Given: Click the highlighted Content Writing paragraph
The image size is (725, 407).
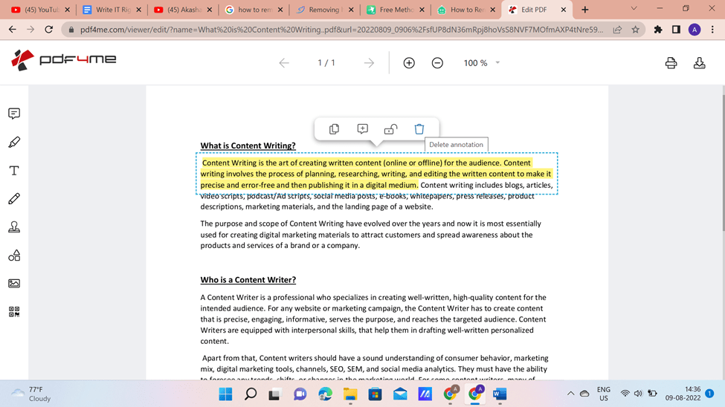Looking at the screenshot, I should [x=376, y=174].
